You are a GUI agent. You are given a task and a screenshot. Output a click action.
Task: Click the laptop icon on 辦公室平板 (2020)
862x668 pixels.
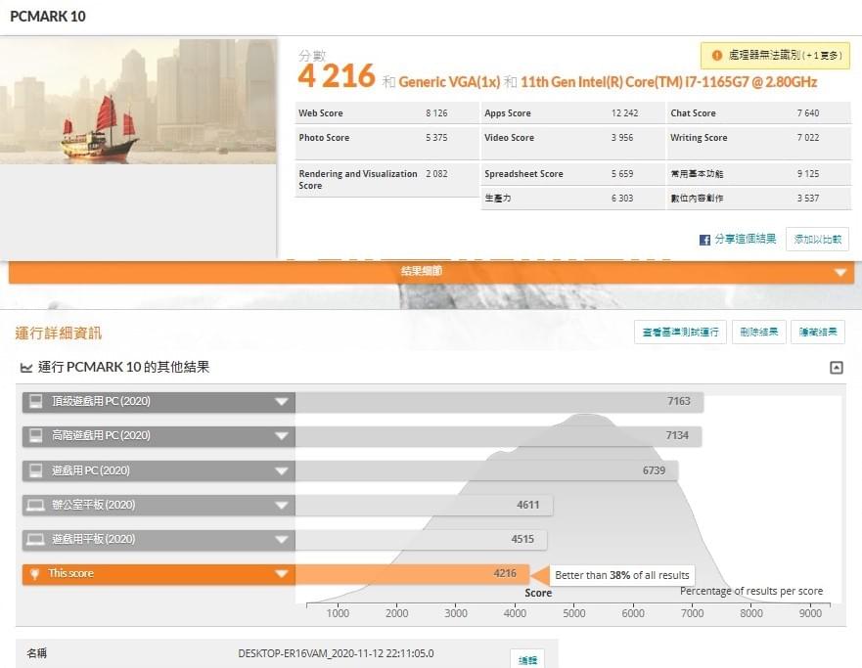click(x=36, y=505)
